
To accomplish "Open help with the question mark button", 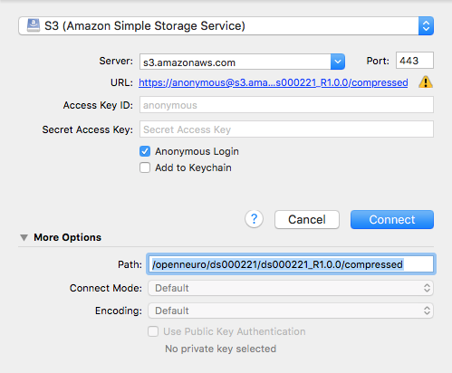I will click(254, 219).
